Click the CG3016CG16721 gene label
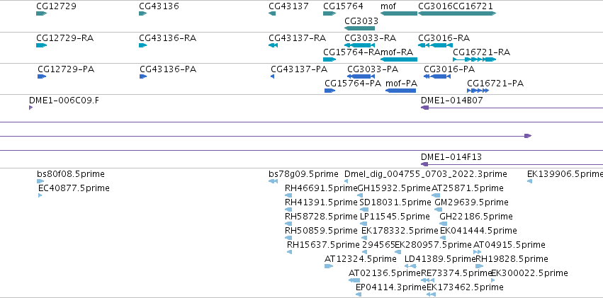This screenshot has height=298, width=603. point(456,6)
